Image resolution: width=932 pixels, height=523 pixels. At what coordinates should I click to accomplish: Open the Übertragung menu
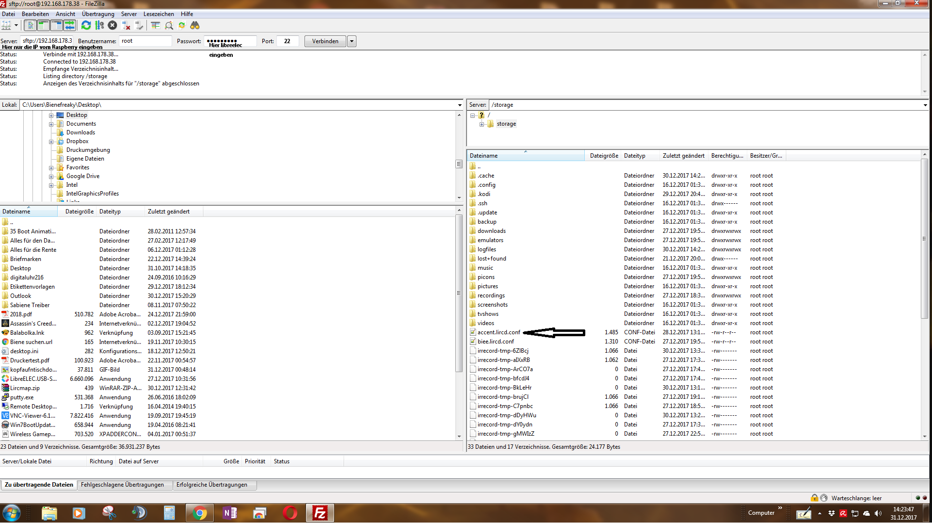[98, 14]
